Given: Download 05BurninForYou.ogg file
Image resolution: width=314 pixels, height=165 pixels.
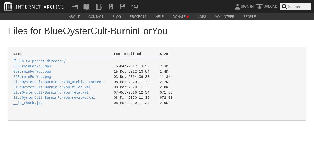Looking at the screenshot, I should 32,71.
